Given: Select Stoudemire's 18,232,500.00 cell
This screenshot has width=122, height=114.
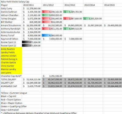Looking at the screenshot, I should tap(52, 25).
